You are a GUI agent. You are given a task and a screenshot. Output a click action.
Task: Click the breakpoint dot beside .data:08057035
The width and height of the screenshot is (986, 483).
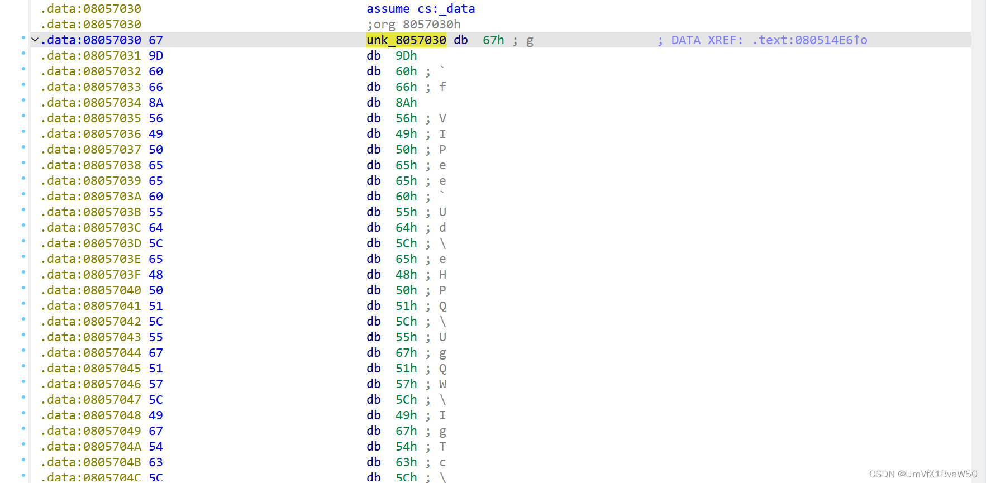coord(23,116)
